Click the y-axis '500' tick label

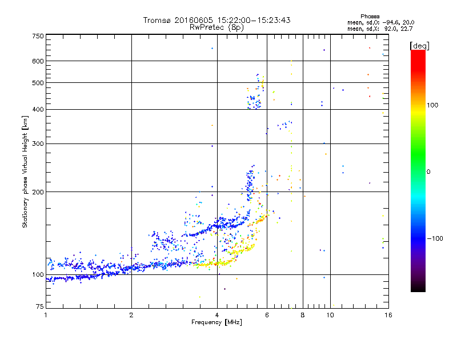pyautogui.click(x=38, y=83)
